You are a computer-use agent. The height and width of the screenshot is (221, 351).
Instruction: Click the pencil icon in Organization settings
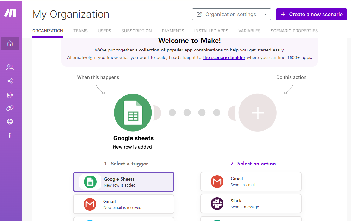click(x=199, y=14)
